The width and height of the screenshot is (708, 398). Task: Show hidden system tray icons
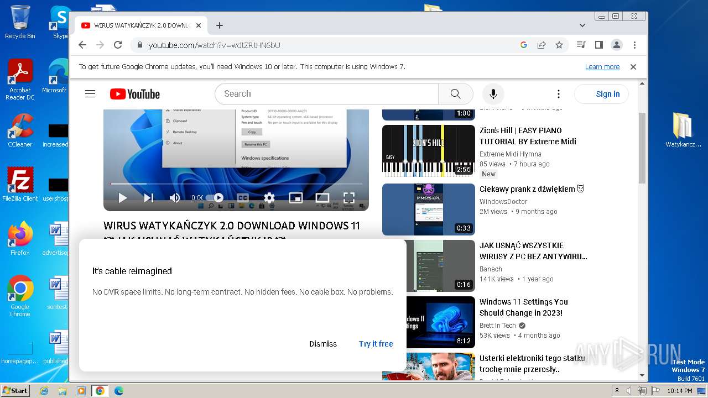[x=617, y=391]
